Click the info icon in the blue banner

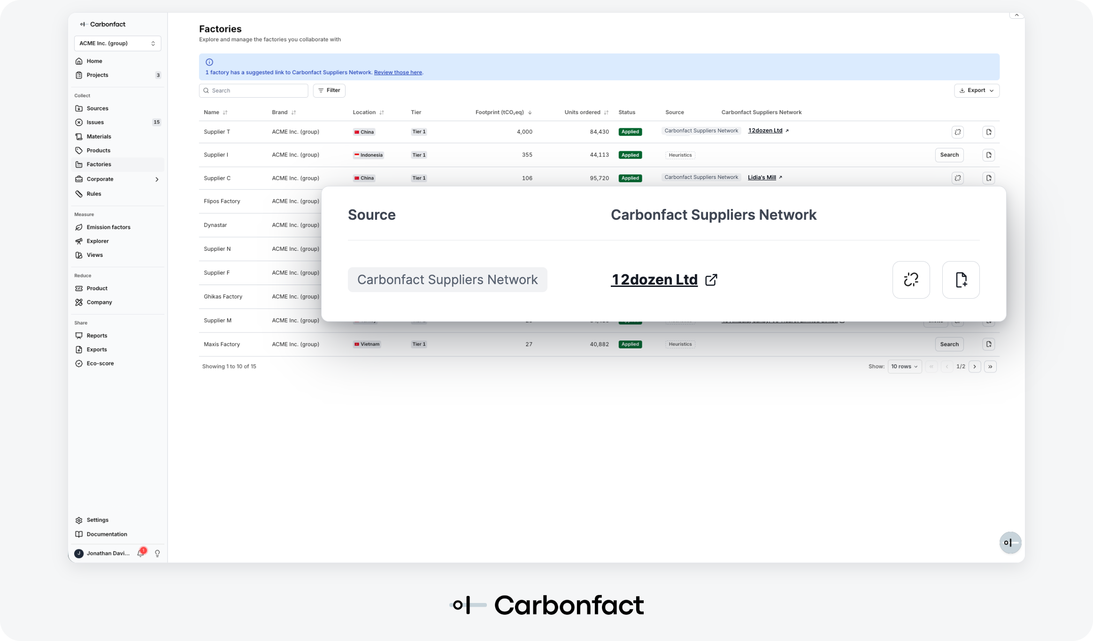(x=209, y=62)
